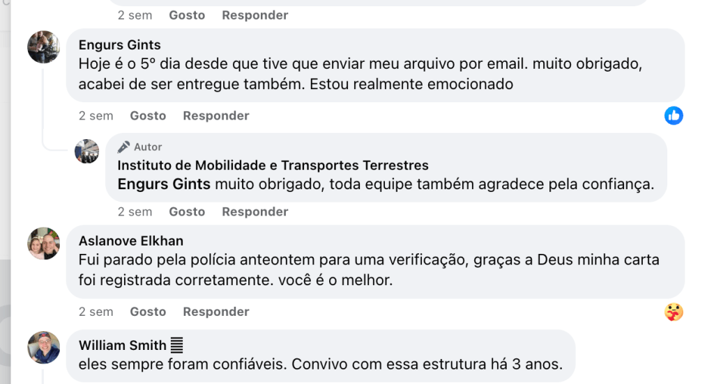Click the Autor pen badge icon

[124, 147]
